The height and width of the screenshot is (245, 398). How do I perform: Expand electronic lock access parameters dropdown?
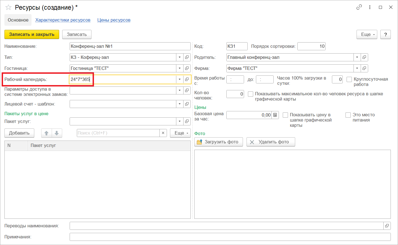pos(180,90)
